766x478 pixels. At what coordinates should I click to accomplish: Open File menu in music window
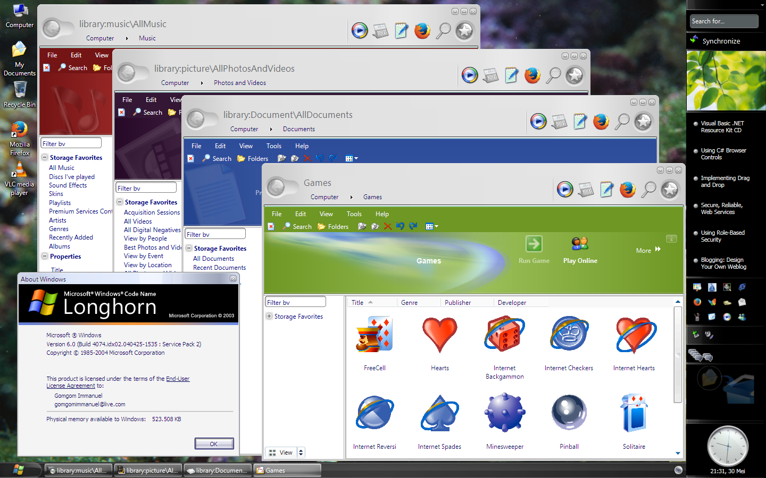(52, 55)
